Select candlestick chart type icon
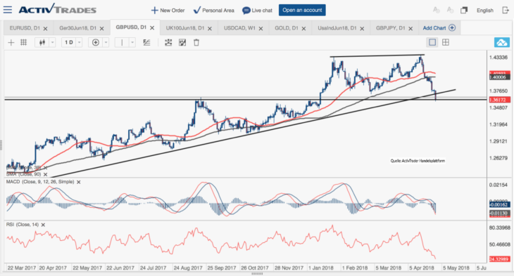Screen dimensions: 514x276 tap(42, 43)
